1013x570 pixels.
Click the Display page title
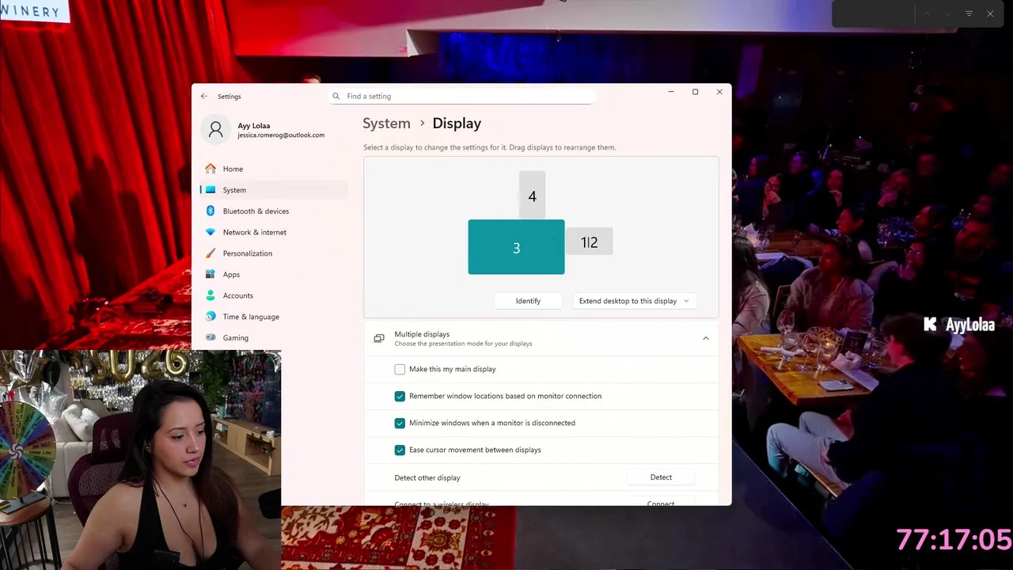[457, 123]
